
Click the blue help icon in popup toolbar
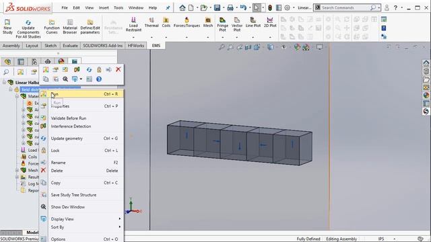point(99,79)
